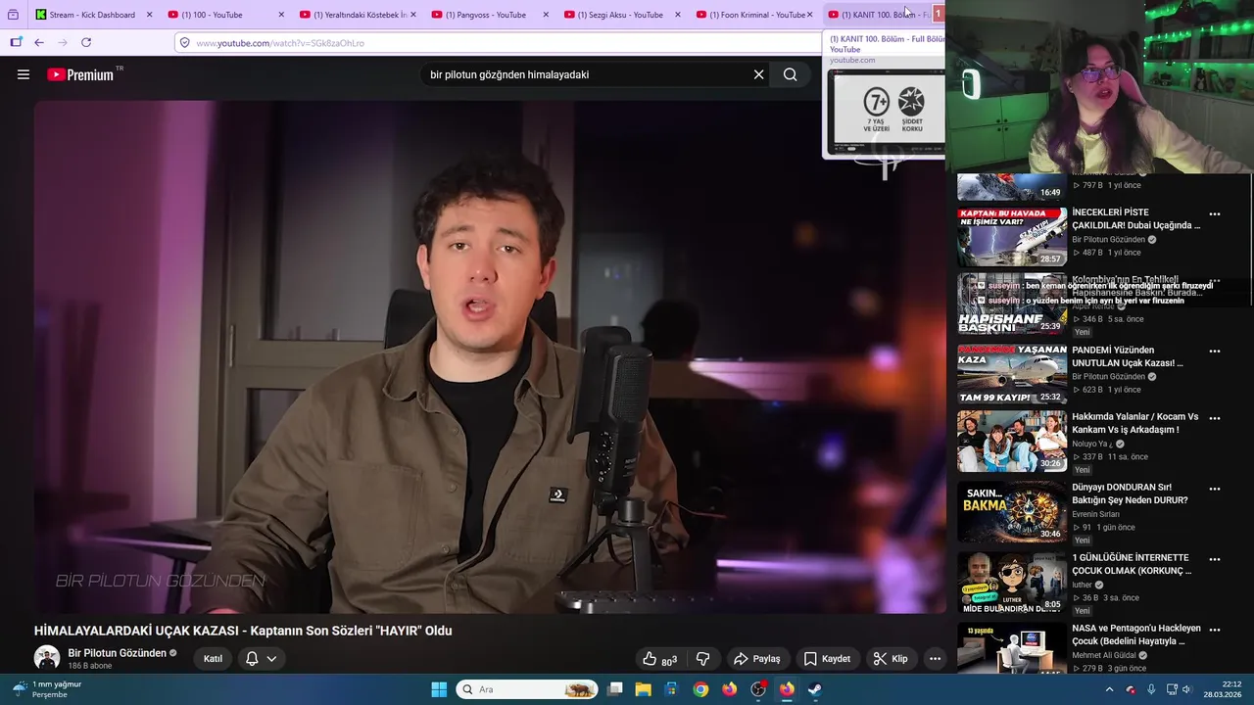This screenshot has width=1254, height=705.
Task: Go back with browser back arrow
Action: pyautogui.click(x=39, y=42)
